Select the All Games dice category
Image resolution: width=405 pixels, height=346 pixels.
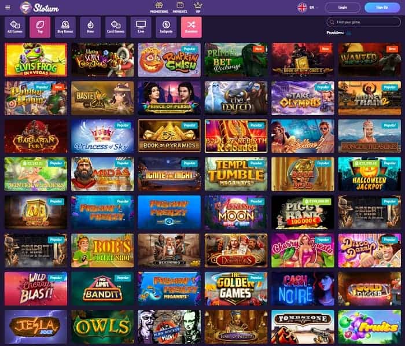tap(15, 27)
